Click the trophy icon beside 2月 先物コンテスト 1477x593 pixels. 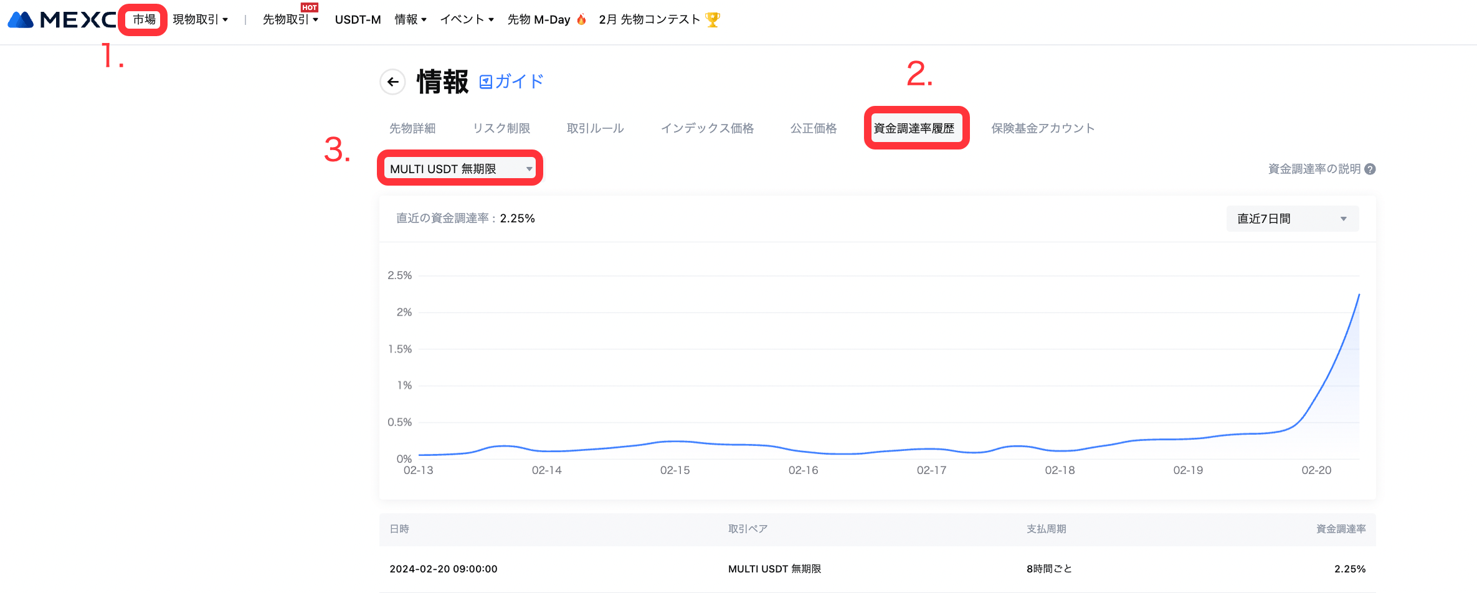(713, 20)
